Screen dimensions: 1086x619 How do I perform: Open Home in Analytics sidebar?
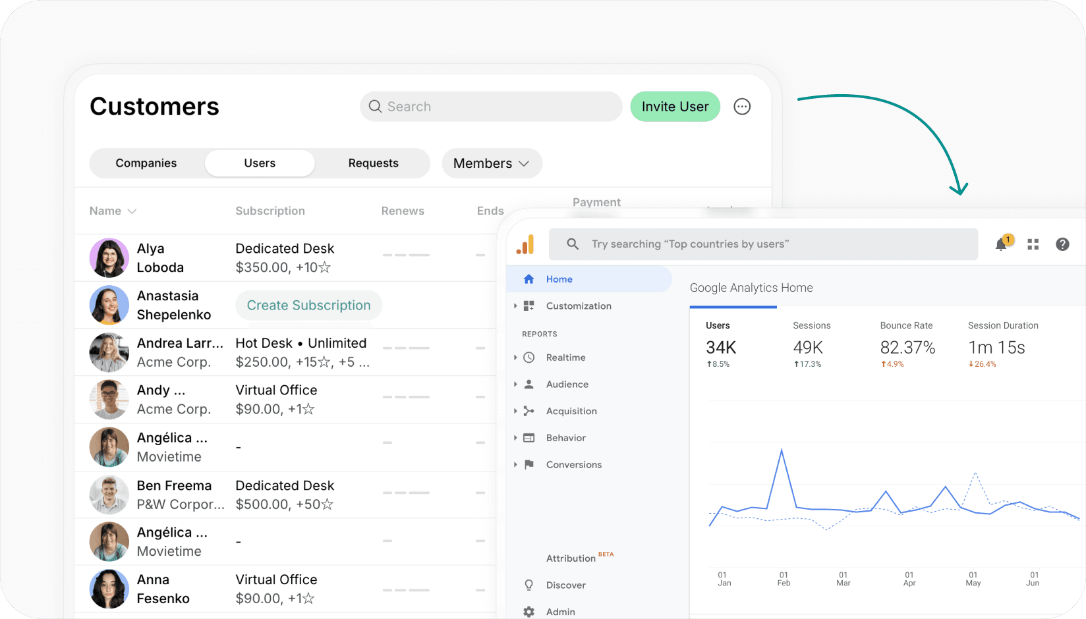pyautogui.click(x=589, y=279)
